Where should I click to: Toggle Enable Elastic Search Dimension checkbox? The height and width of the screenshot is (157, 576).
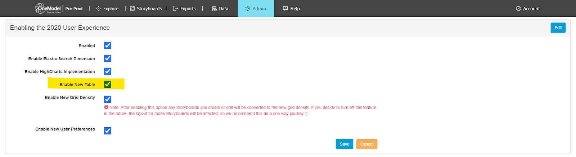pyautogui.click(x=108, y=58)
